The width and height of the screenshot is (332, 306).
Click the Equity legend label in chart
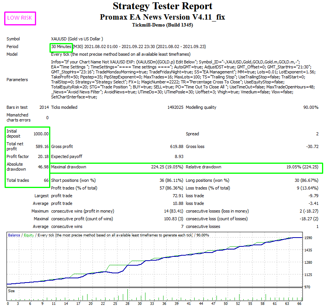29,235
